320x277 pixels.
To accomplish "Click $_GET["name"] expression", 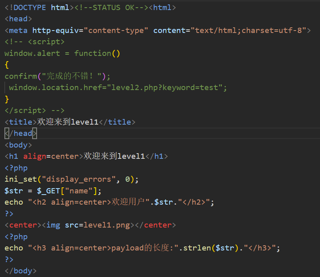I will (67, 191).
